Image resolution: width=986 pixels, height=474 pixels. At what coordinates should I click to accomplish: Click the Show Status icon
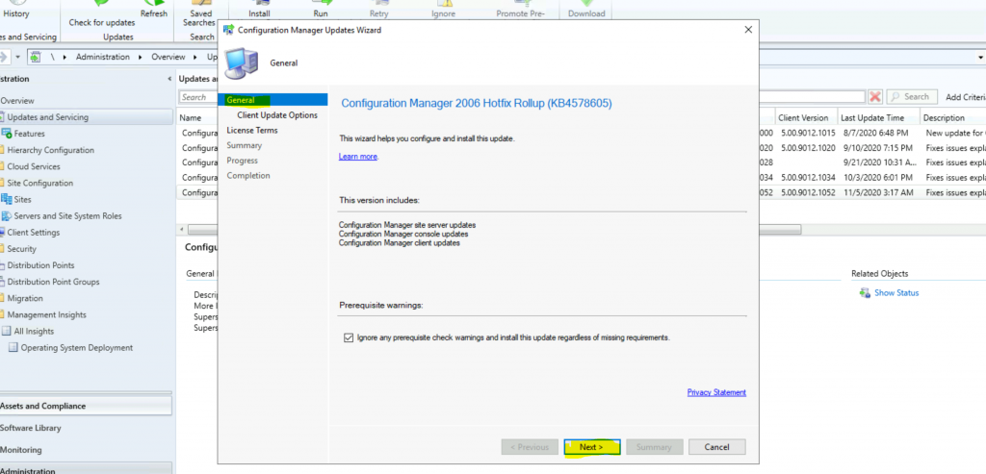point(864,293)
